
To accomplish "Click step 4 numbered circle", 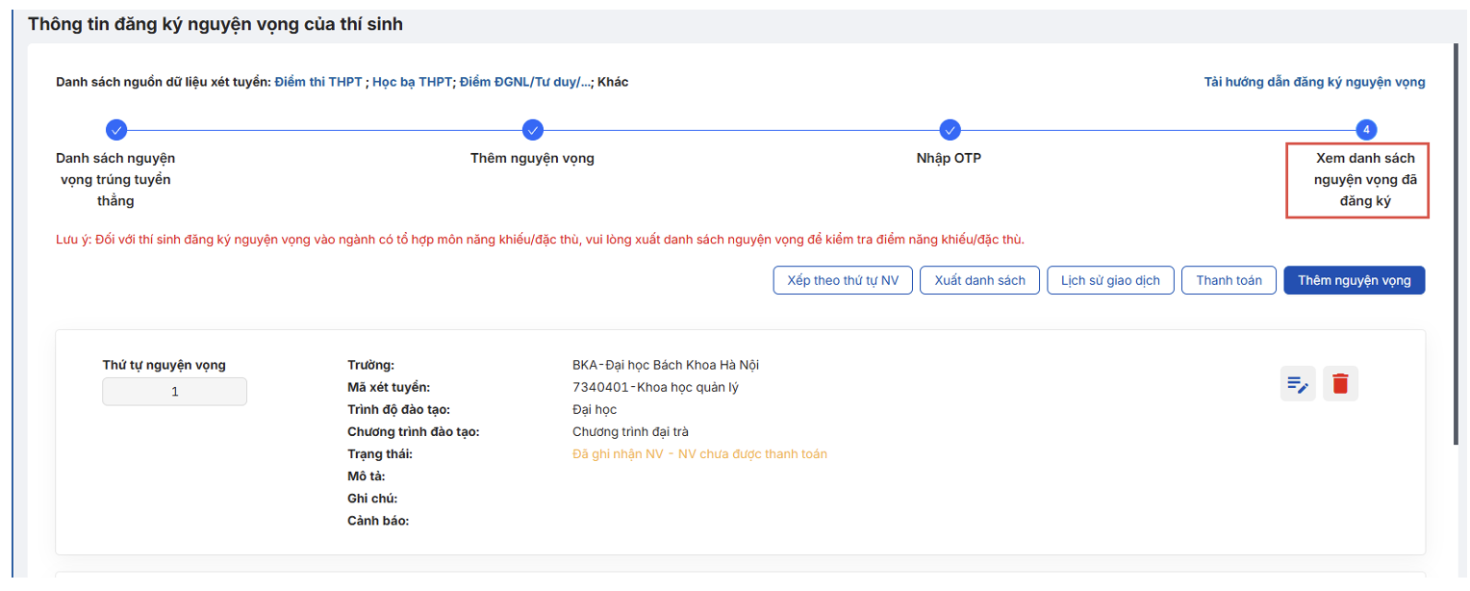I will click(x=1366, y=130).
